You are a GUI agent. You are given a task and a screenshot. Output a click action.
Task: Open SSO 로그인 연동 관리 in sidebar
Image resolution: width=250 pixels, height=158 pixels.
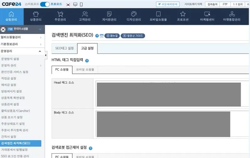(x=15, y=156)
